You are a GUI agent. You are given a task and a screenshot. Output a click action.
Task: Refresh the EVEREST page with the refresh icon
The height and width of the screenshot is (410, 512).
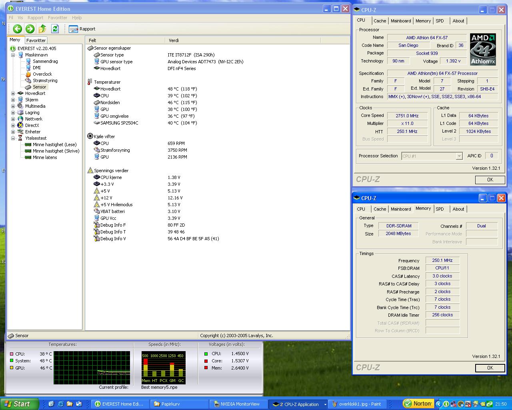[x=55, y=28]
